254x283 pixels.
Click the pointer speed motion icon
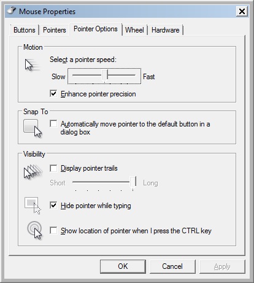(32, 65)
